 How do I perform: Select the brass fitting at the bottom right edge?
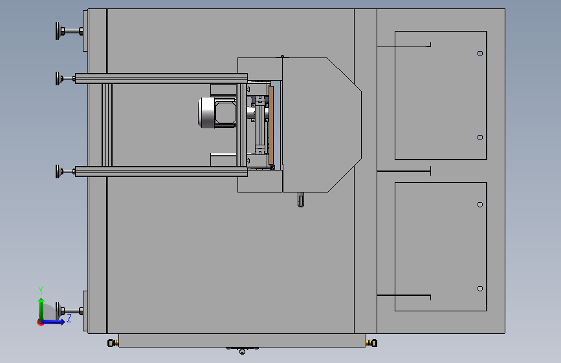(371, 343)
